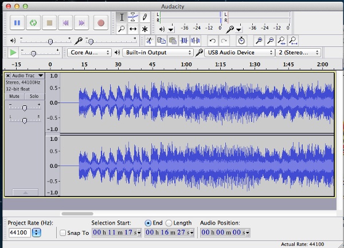
Task: Open input meter microphone dropdown arrow
Action: [239, 29]
